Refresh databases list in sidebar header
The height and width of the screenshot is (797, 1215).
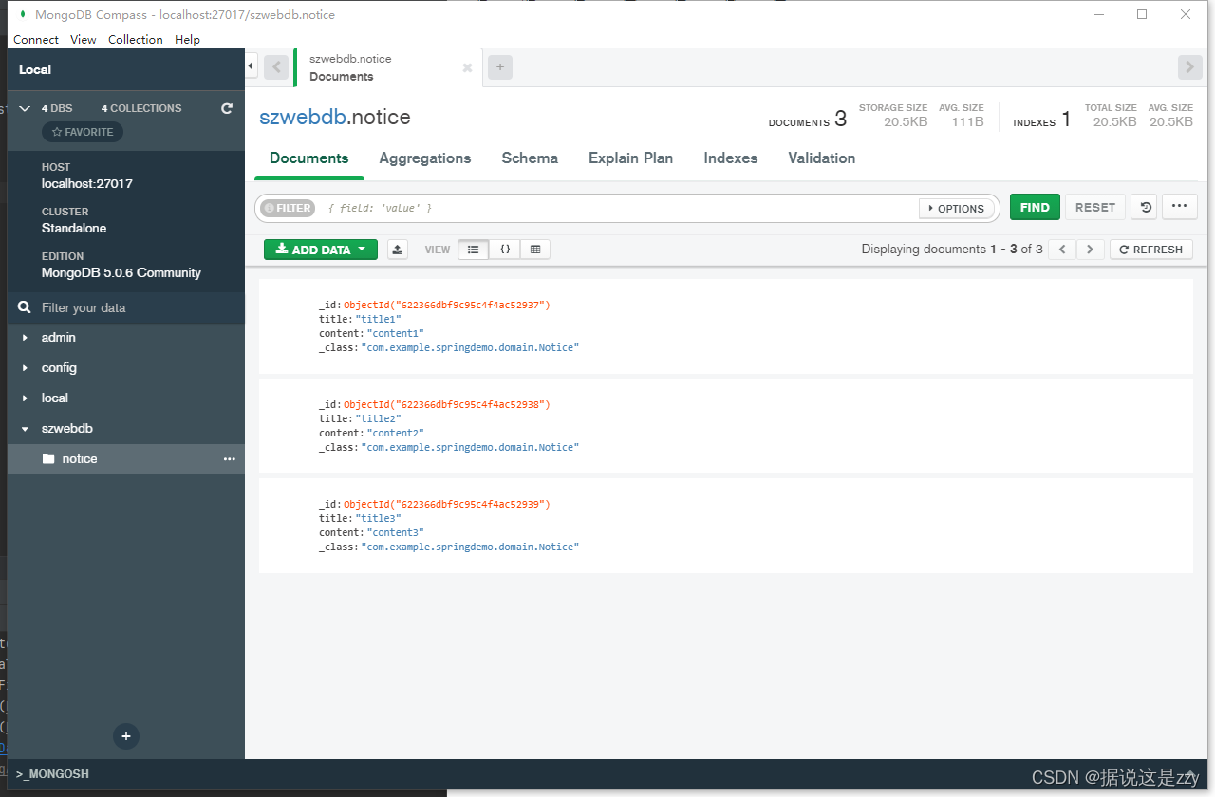click(227, 108)
